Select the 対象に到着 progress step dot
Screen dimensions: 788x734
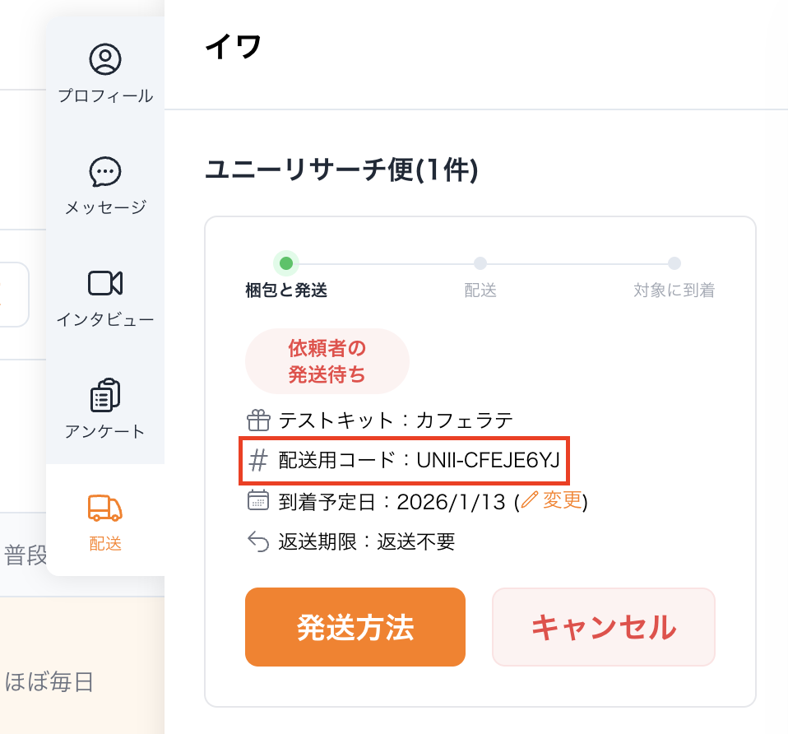click(x=674, y=263)
